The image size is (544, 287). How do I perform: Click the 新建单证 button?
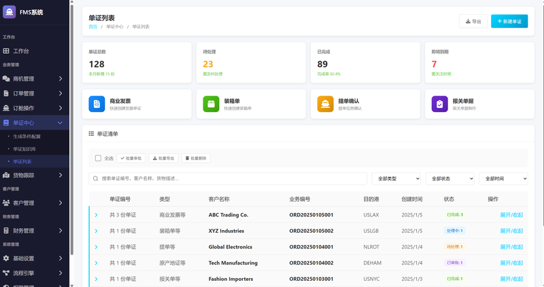click(x=509, y=22)
